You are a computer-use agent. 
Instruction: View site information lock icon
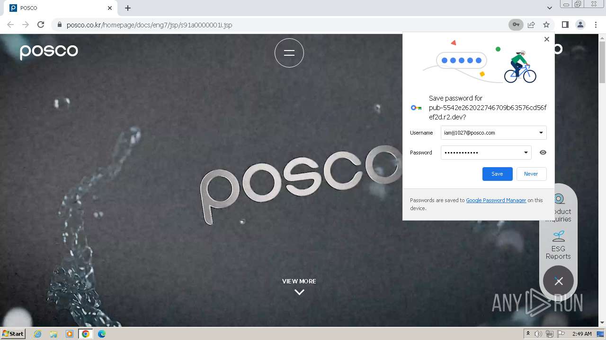[59, 25]
